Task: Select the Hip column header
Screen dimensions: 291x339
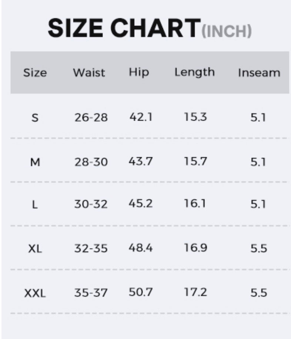Action: 139,72
